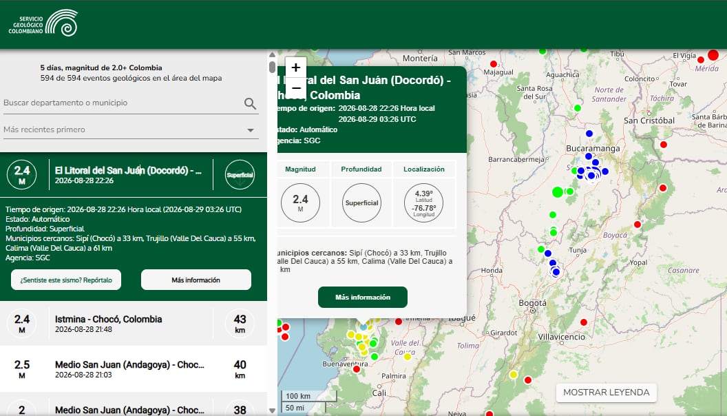Zoom out the map with minus button

coord(296,88)
